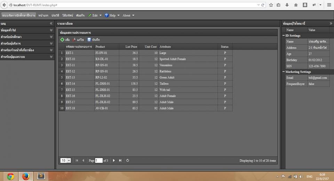The image size is (334, 181).
Task: Click the ENG language indicator
Action: tap(310, 176)
